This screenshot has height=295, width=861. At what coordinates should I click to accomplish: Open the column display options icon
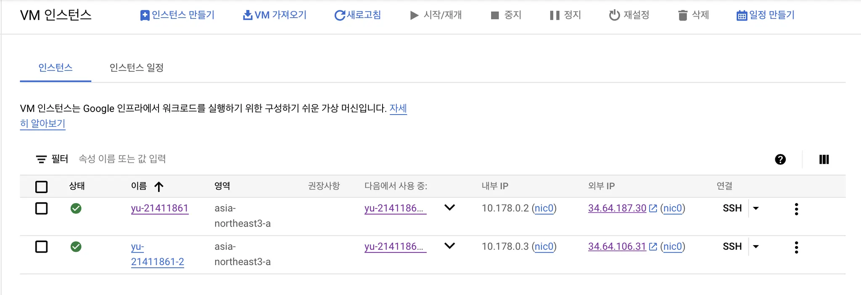(824, 159)
